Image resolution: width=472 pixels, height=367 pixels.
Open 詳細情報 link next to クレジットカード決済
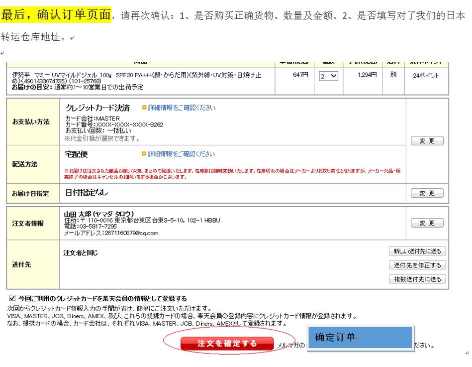point(182,108)
